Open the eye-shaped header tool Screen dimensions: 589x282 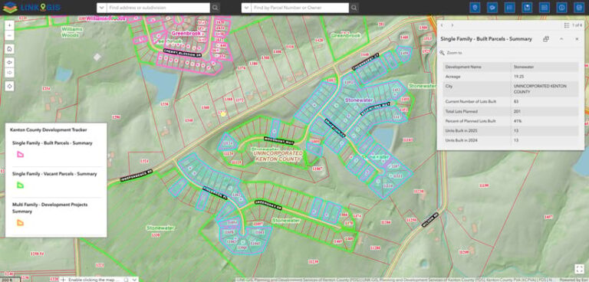[492, 8]
